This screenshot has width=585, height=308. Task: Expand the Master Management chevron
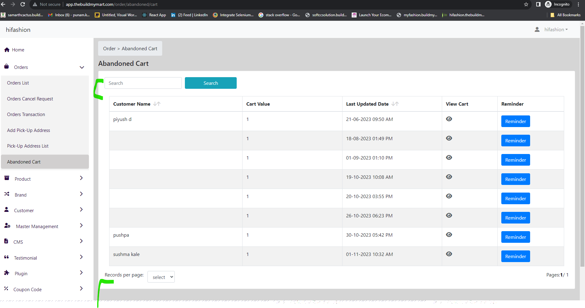click(81, 226)
